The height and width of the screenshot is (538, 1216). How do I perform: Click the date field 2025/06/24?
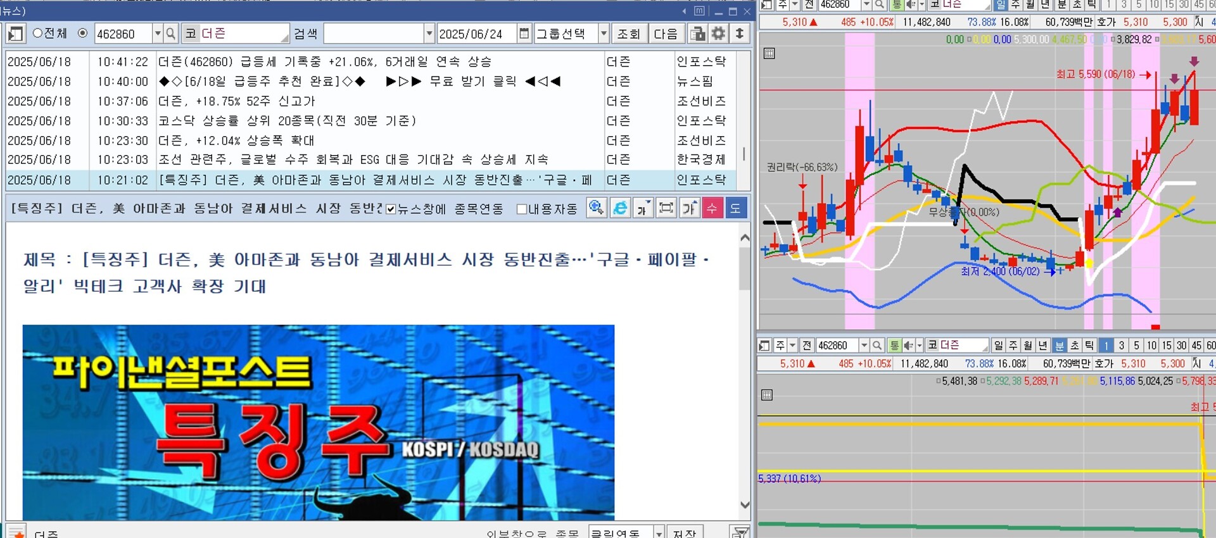coord(477,34)
